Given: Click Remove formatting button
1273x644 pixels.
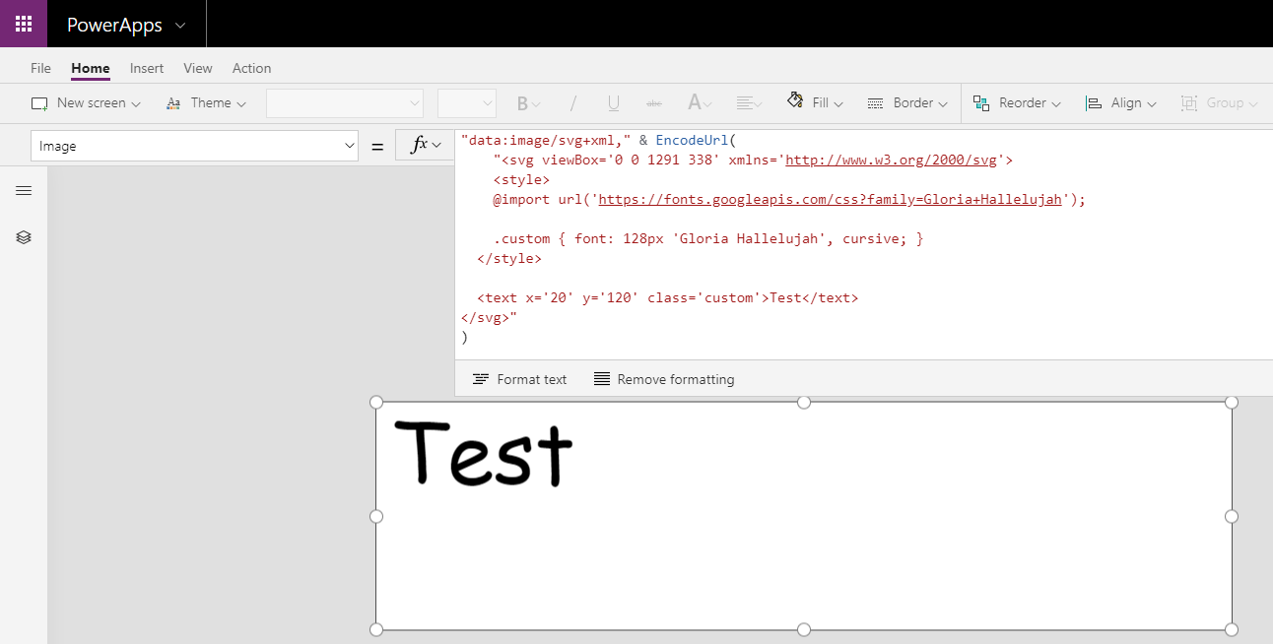Looking at the screenshot, I should (664, 379).
